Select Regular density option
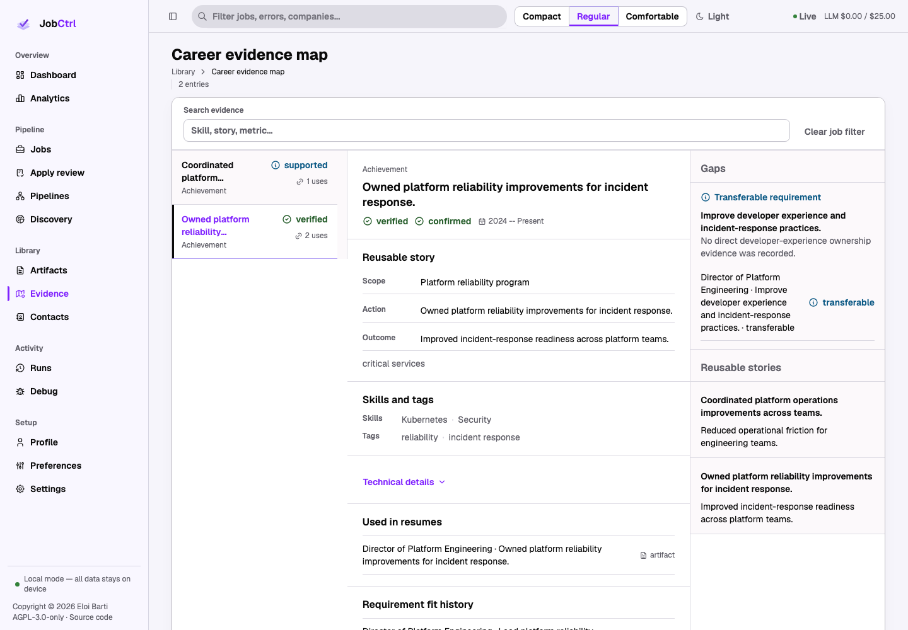 593,16
